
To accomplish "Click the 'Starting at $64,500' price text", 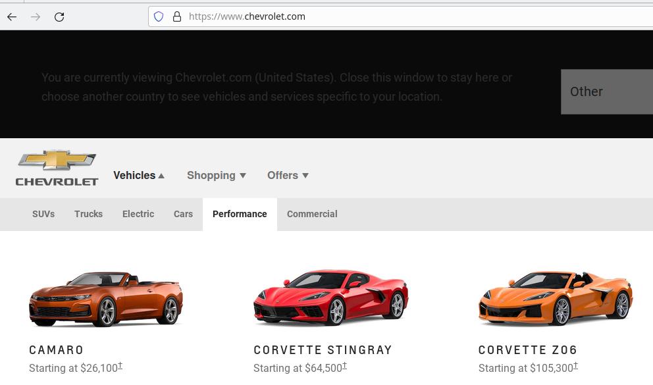I will pyautogui.click(x=300, y=368).
